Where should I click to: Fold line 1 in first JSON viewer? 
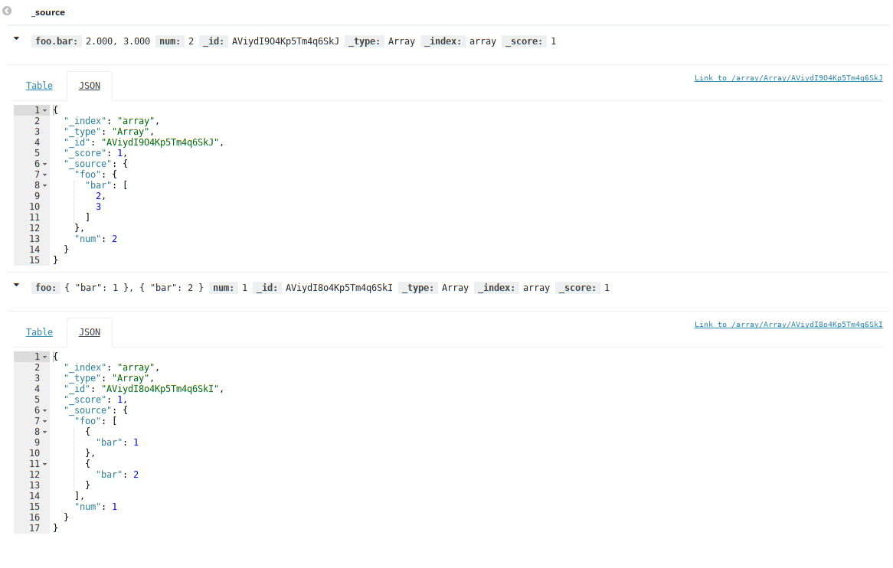click(x=45, y=110)
